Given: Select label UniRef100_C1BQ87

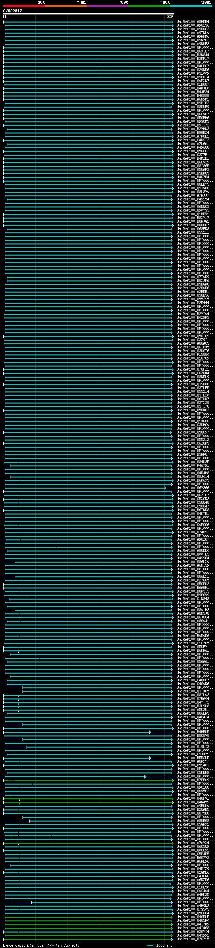Looking at the screenshot, I should click(x=192, y=85).
